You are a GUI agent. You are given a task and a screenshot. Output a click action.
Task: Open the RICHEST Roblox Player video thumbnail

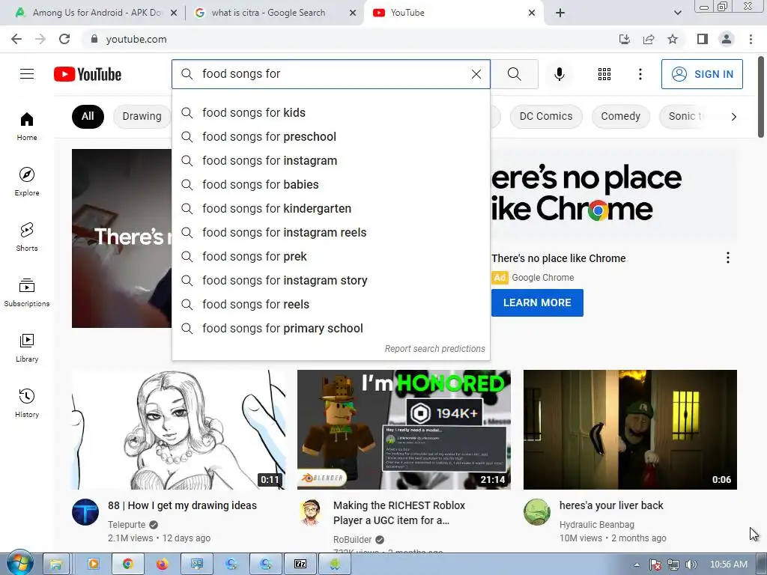(404, 429)
